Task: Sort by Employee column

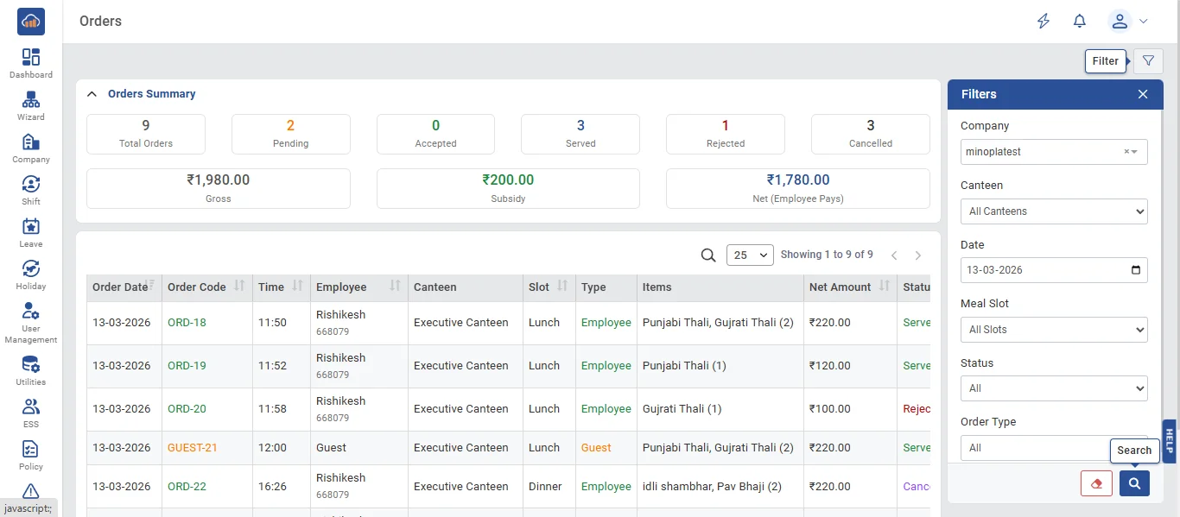Action: [x=359, y=287]
